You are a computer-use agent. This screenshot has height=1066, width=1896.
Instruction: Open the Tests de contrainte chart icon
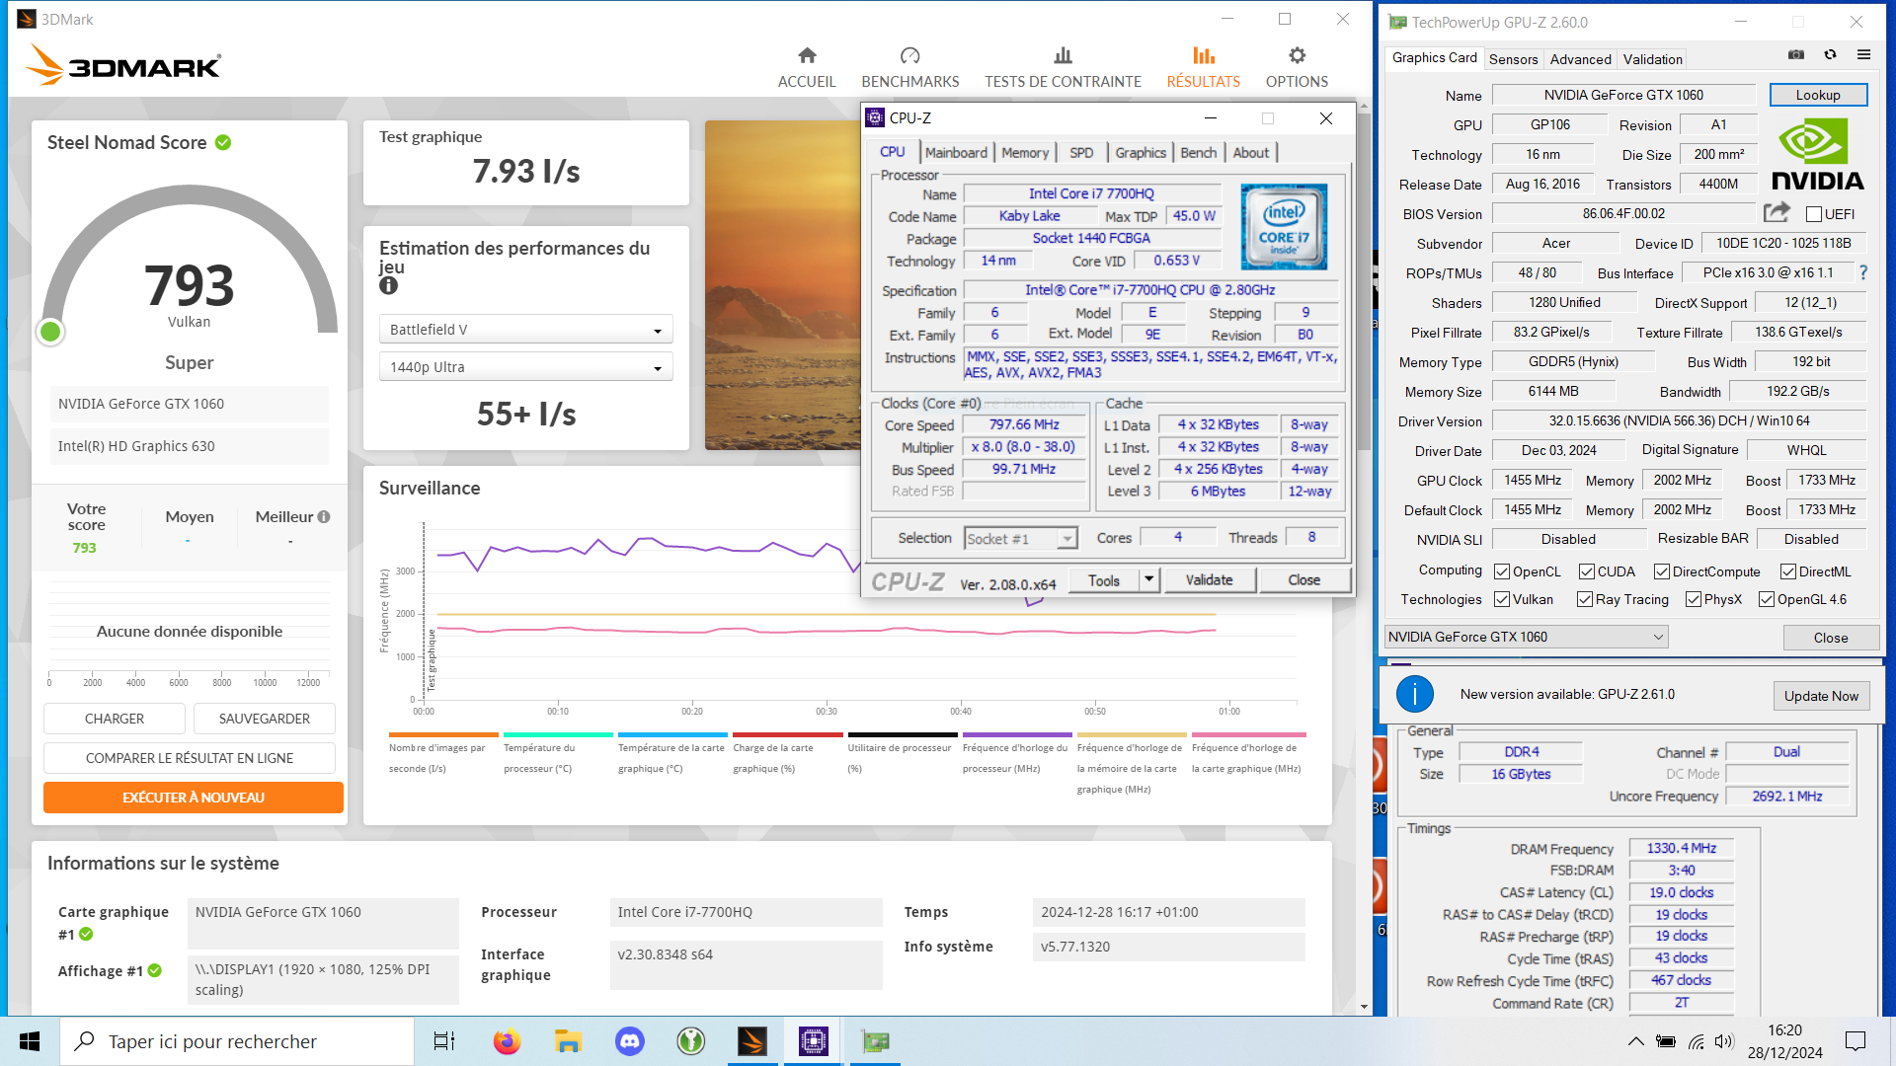(x=1063, y=55)
